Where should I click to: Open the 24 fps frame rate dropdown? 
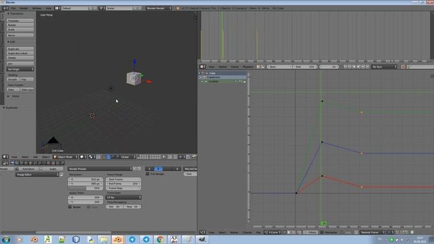123,197
